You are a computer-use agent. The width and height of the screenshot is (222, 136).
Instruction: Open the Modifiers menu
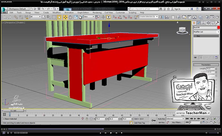57,13
